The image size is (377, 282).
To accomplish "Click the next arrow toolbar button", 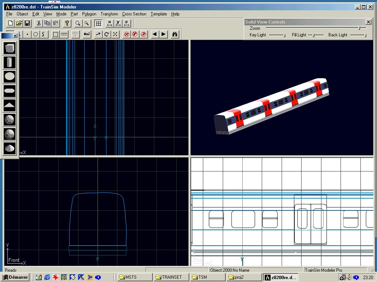I will (163, 34).
